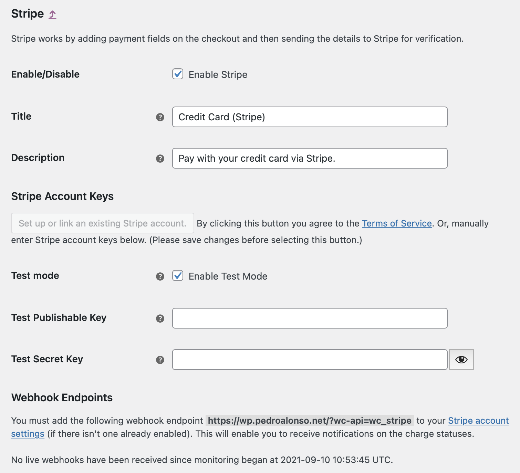Click the up arrow next to Stripe heading
520x473 pixels.
coord(52,14)
